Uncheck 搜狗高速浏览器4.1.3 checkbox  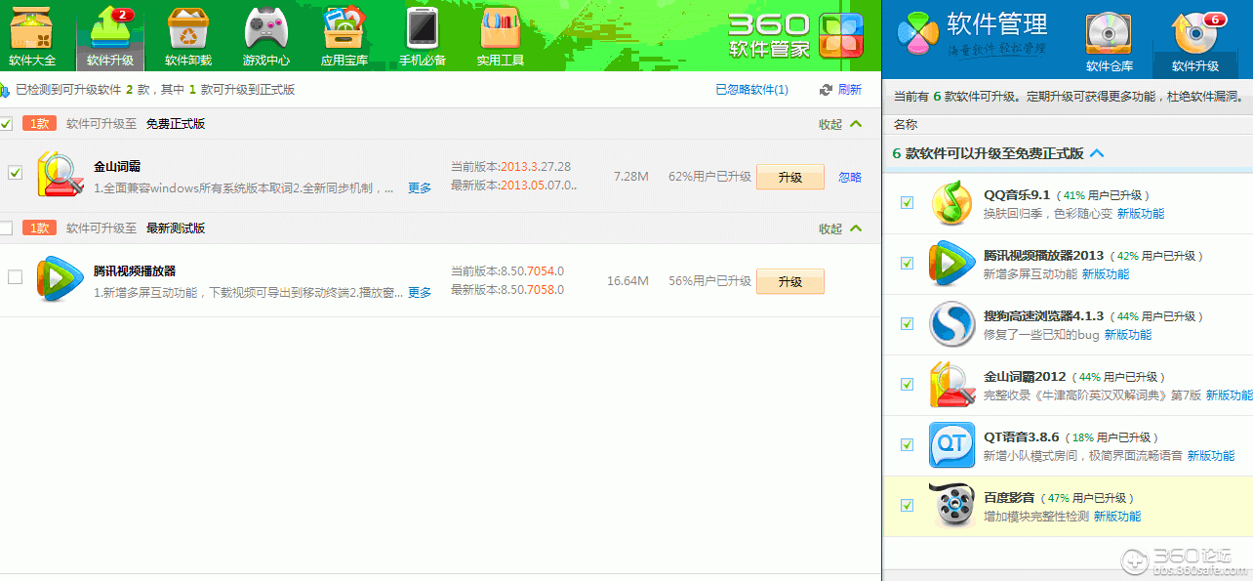[908, 323]
